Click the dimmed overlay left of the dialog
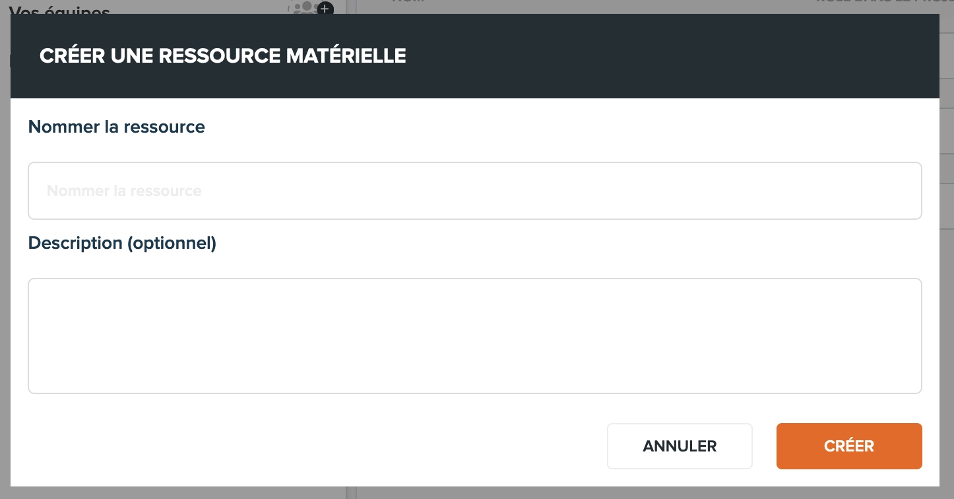 click(5, 264)
